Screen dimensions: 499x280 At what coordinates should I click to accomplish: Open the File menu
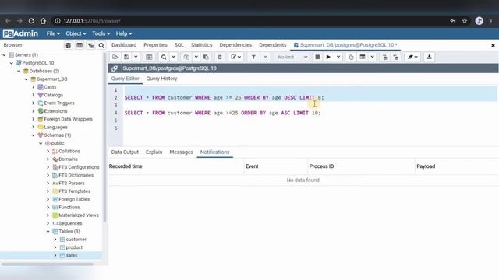coord(53,33)
